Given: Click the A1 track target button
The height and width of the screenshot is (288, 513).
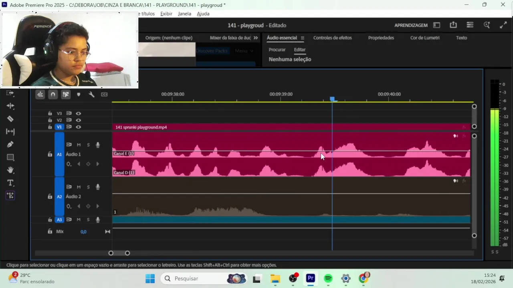Looking at the screenshot, I should pyautogui.click(x=59, y=154).
